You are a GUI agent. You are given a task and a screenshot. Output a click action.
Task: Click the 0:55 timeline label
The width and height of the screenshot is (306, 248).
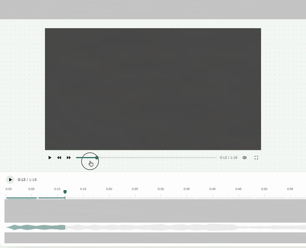pos(290,189)
